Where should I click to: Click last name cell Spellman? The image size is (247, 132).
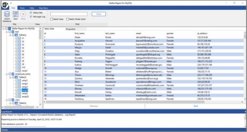(110, 99)
